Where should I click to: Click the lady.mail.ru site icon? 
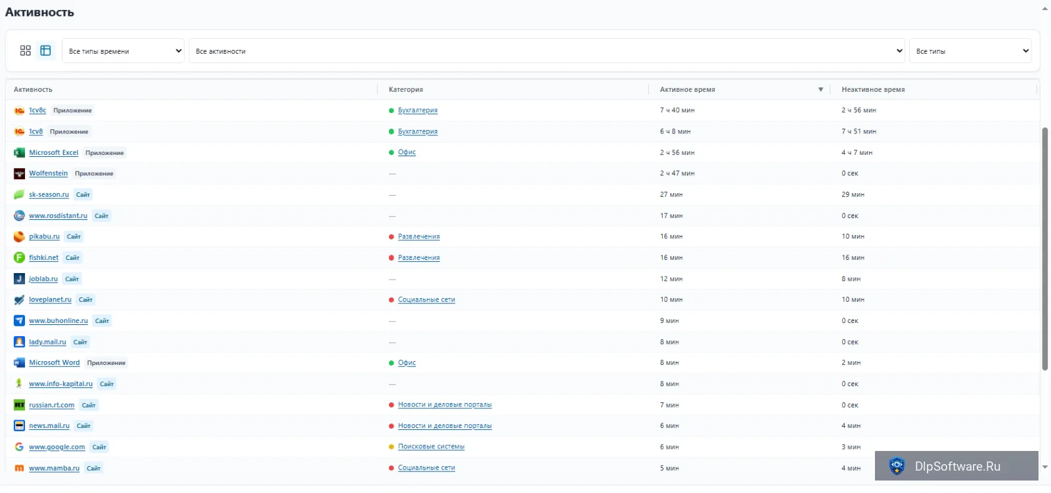coord(19,342)
